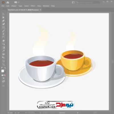Viewport: 114px width, 114px height.
Task: Swap fill and stroke colors
Action: [5, 68]
